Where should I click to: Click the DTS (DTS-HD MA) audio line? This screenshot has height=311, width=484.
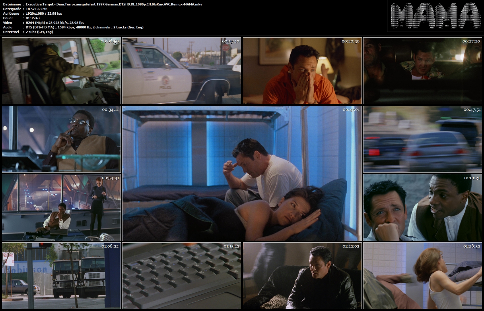85,27
